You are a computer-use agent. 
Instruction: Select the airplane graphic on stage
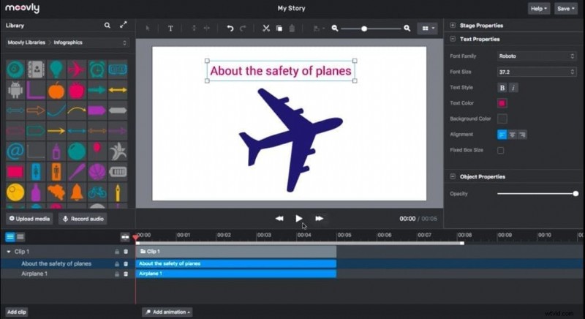coord(291,140)
